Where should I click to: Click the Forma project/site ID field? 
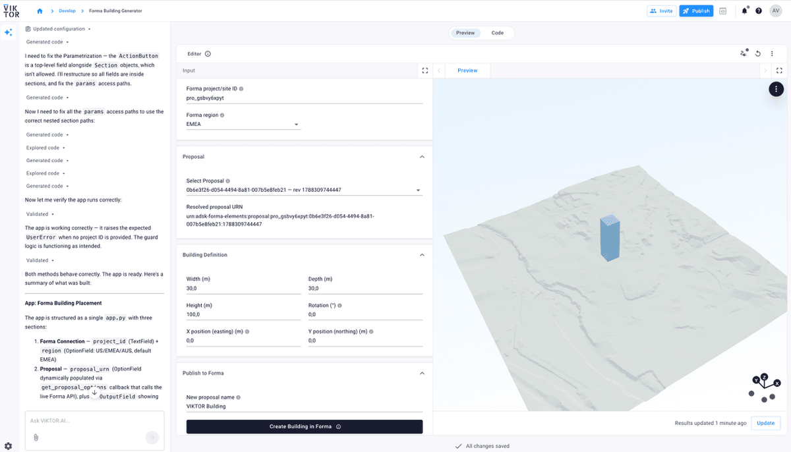(305, 98)
